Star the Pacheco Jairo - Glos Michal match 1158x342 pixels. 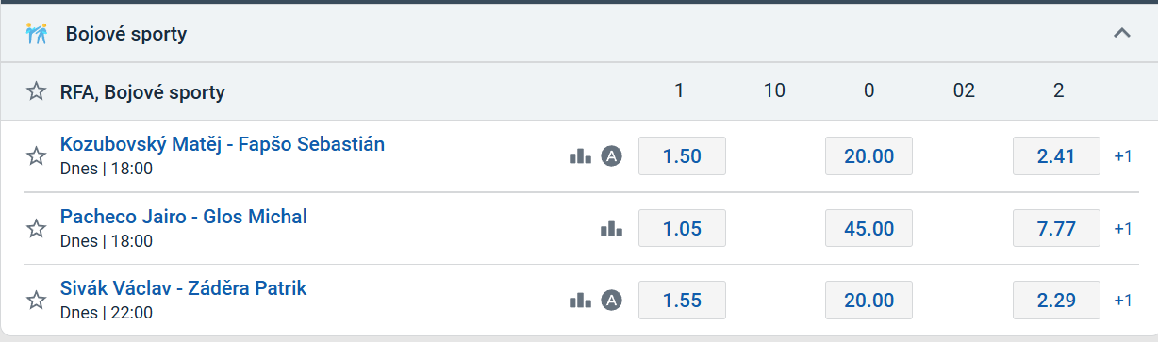(x=36, y=228)
